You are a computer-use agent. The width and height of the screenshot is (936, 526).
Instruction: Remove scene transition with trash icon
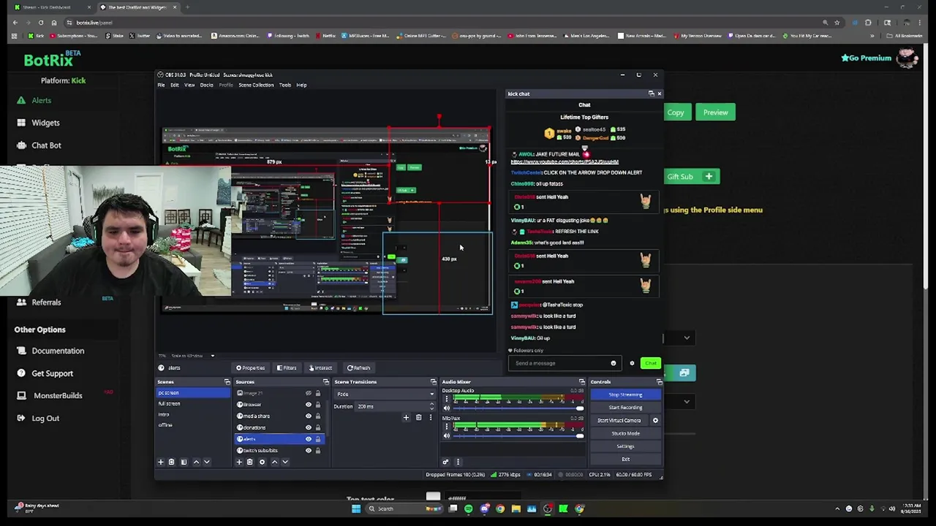coord(418,418)
